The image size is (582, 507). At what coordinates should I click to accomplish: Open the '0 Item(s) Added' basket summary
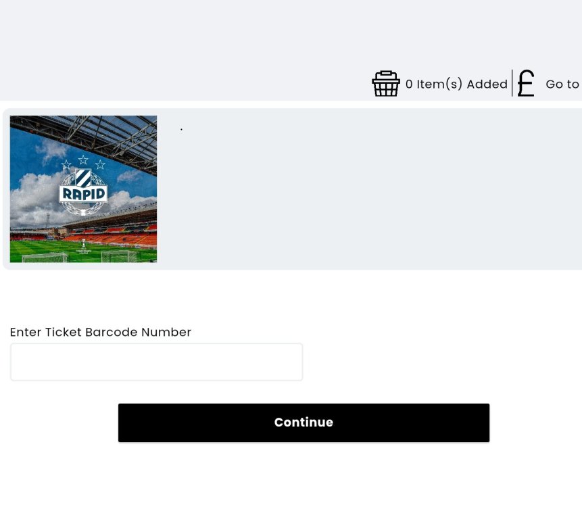pos(456,84)
